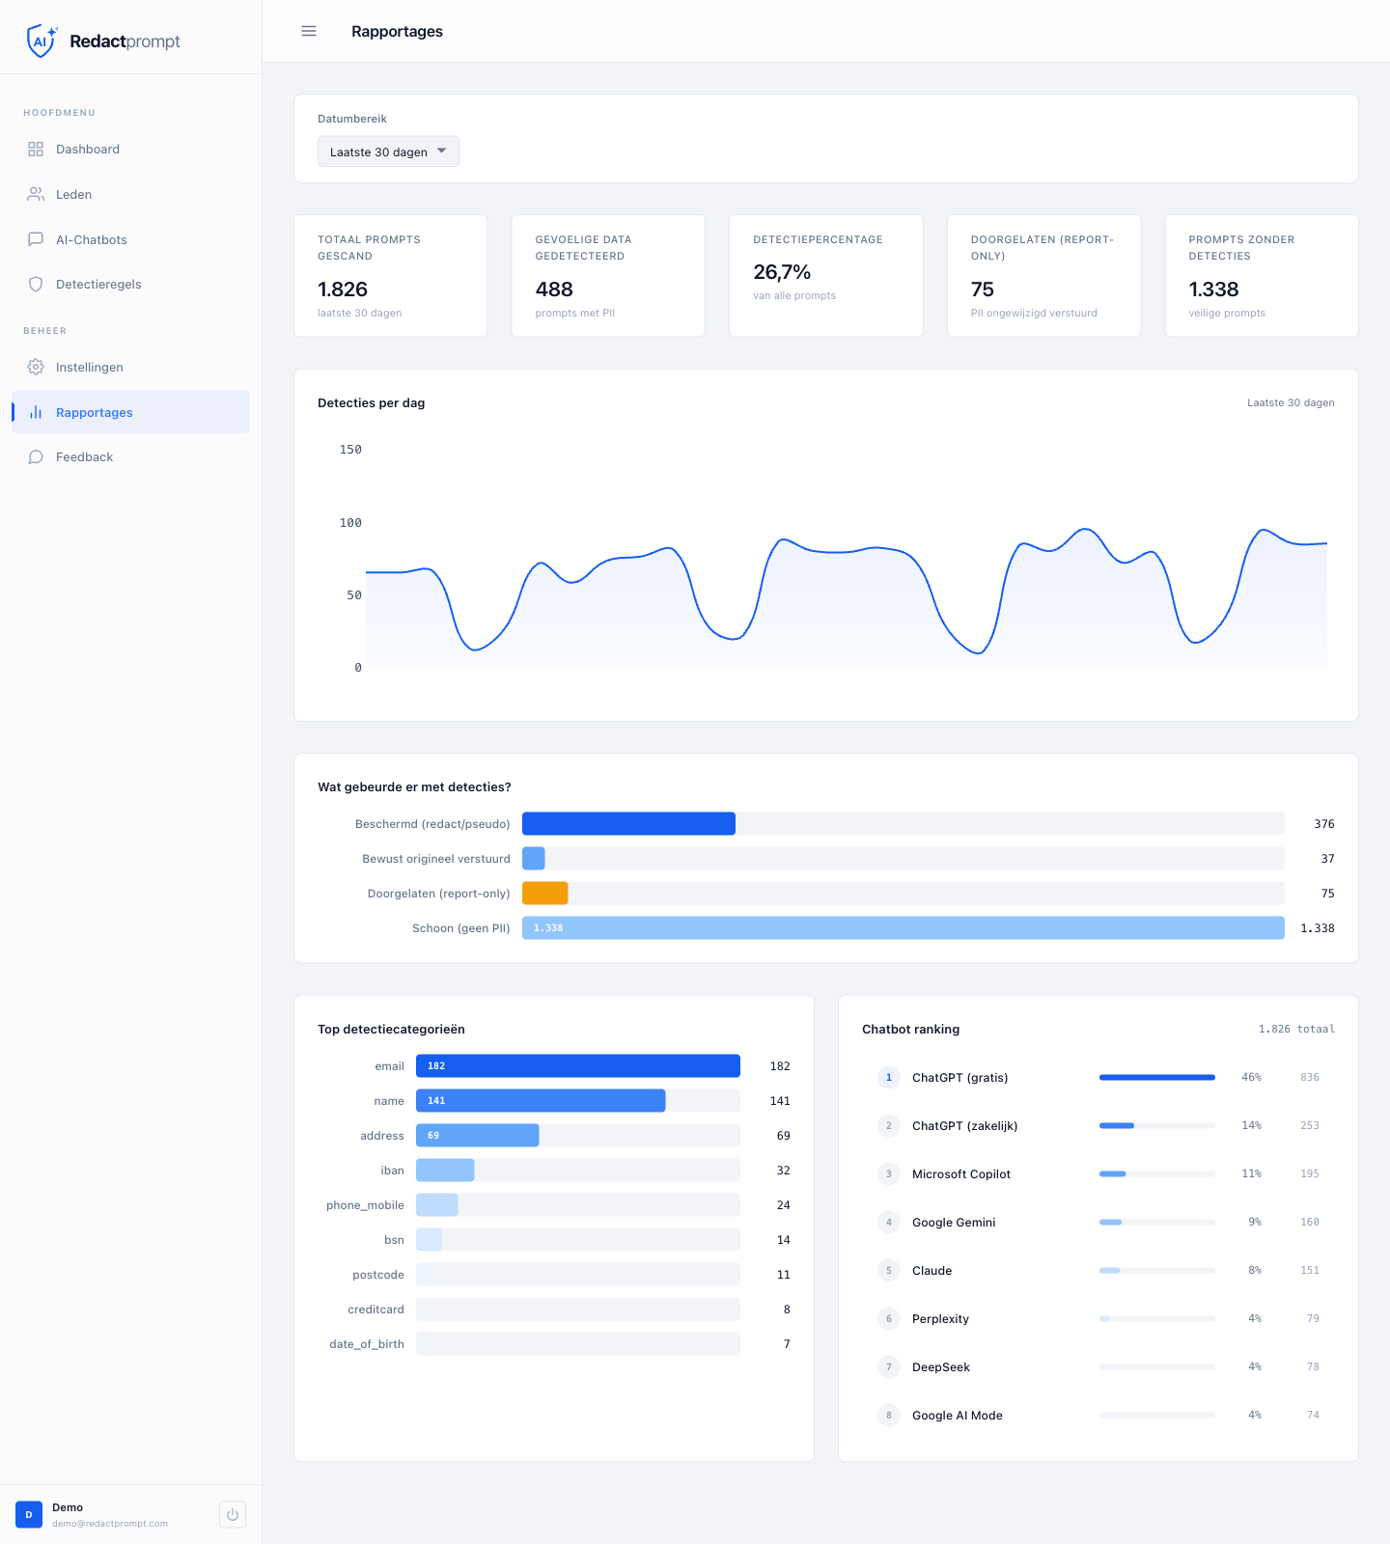This screenshot has width=1390, height=1544.
Task: Select Google AI Mode ranking row
Action: coord(1098,1415)
